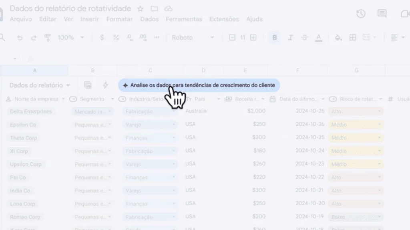Viewport: 410px width, 230px height.
Task: Toggle strikethrough formatting
Action: tap(305, 38)
